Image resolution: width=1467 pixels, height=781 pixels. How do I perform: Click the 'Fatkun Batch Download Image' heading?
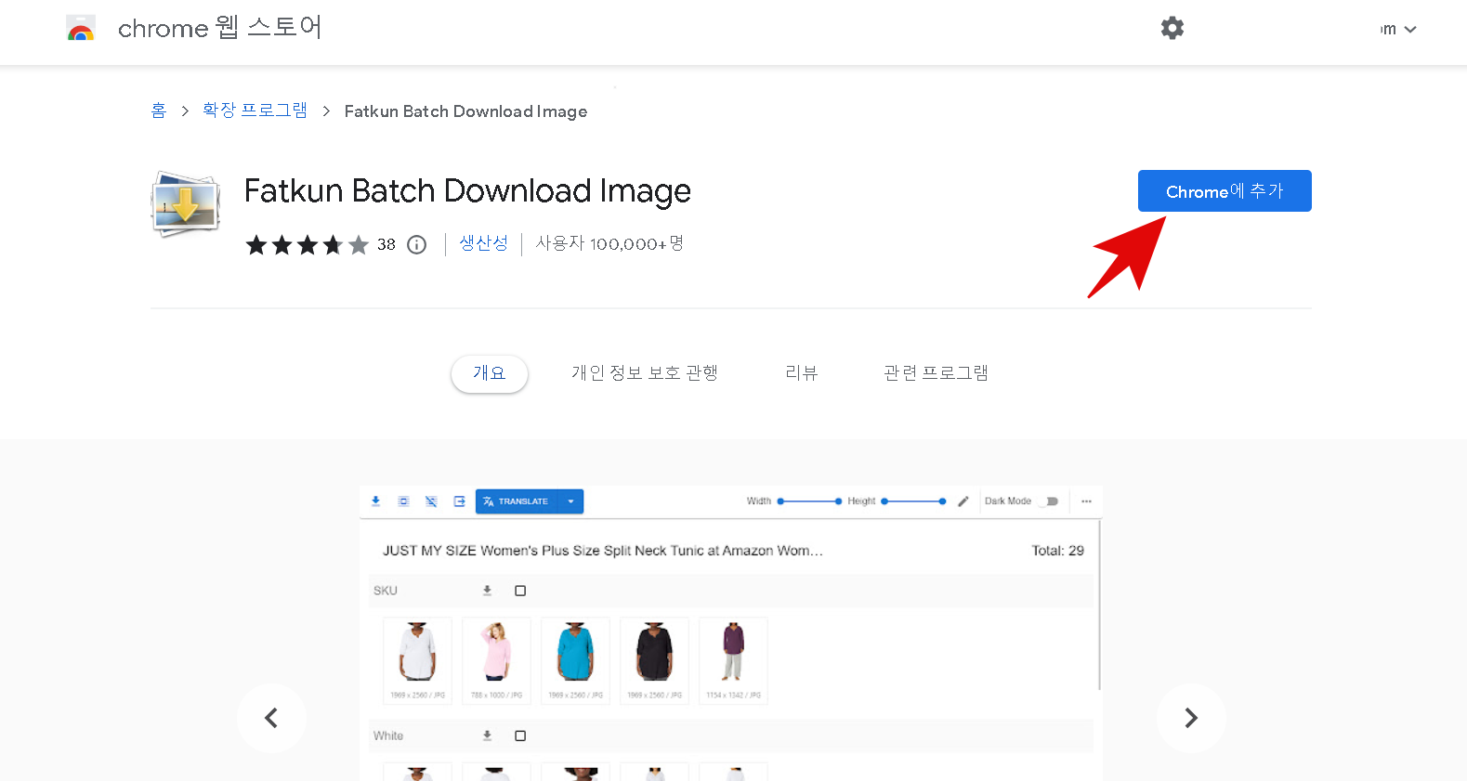467,190
